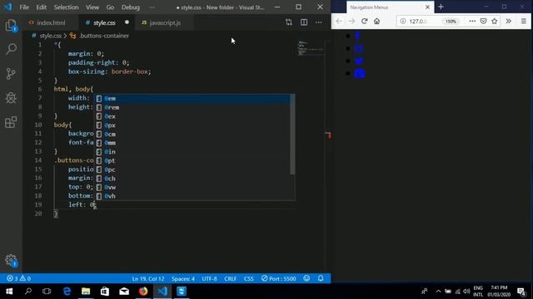Split the editor to the right

click(x=304, y=22)
